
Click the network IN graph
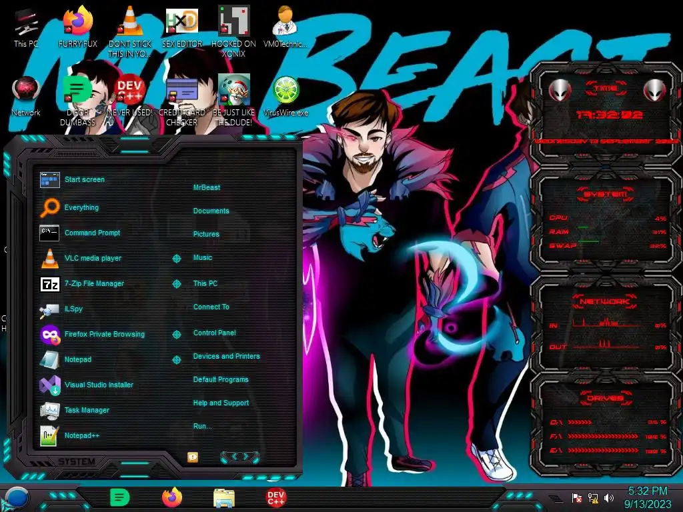pos(607,323)
